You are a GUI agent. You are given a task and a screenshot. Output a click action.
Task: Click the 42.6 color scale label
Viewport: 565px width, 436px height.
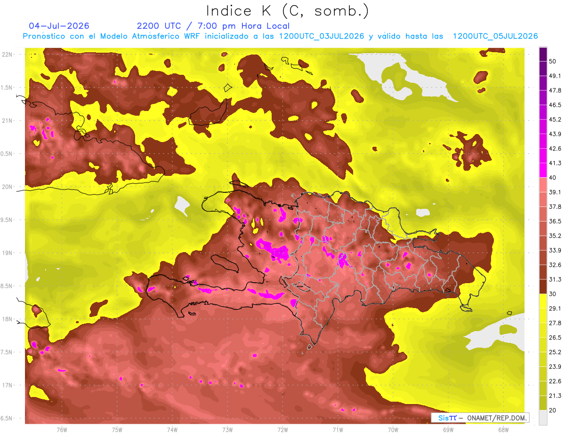click(555, 149)
